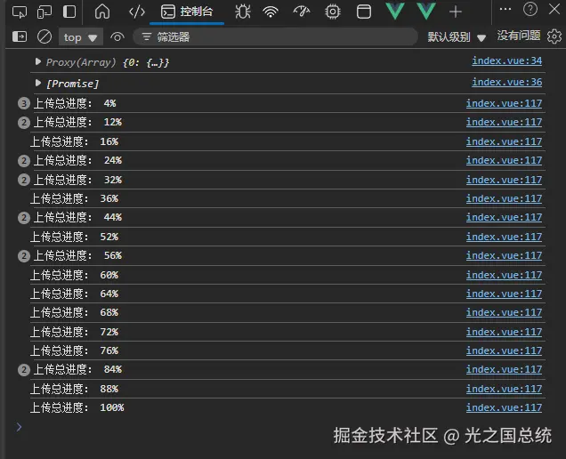Click the repeat count badge on 24% row
The height and width of the screenshot is (459, 566).
pos(24,161)
